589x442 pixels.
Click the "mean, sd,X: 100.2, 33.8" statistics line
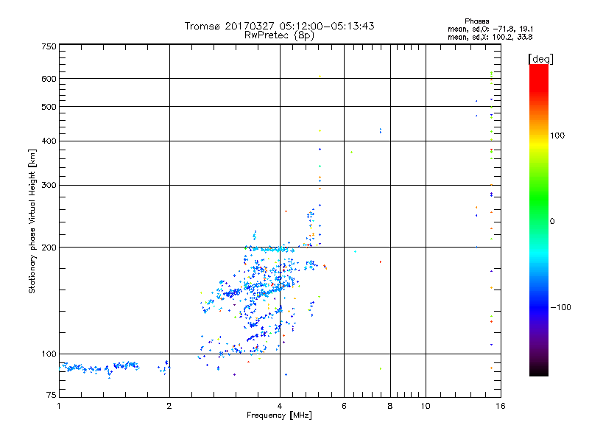(490, 37)
